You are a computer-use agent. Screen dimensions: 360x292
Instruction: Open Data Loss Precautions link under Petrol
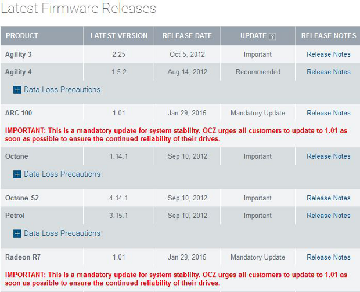tap(62, 233)
